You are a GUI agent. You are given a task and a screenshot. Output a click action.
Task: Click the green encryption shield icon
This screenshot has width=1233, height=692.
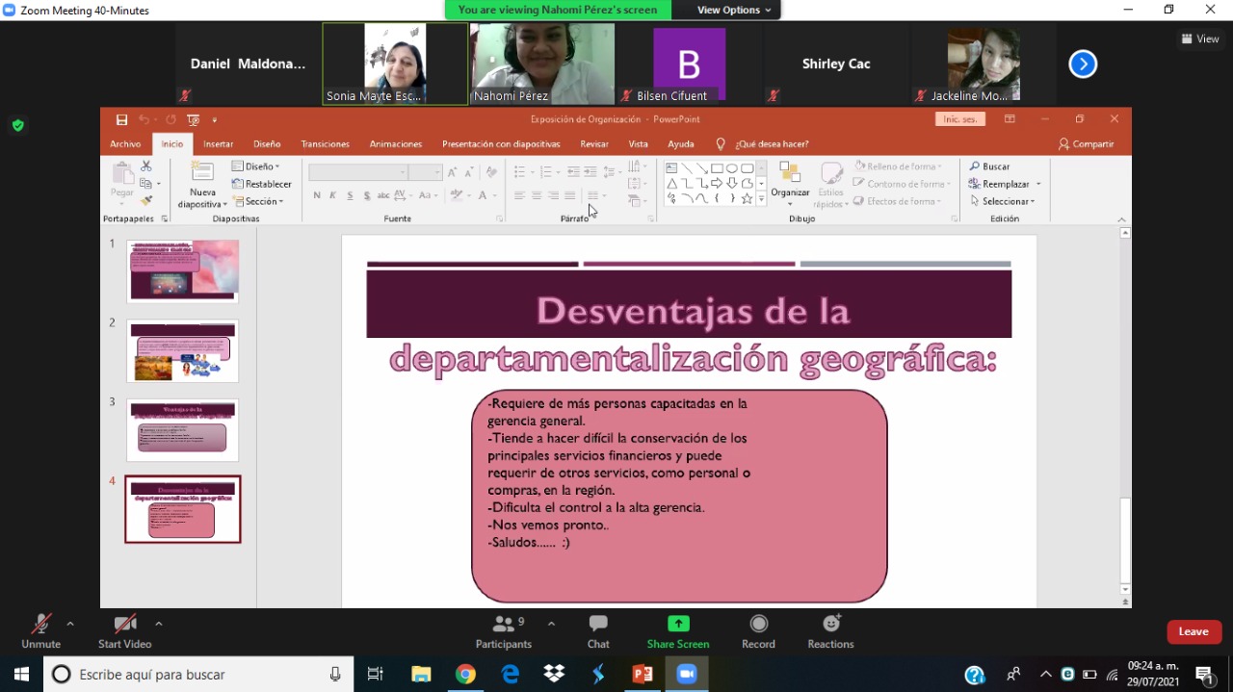click(17, 125)
